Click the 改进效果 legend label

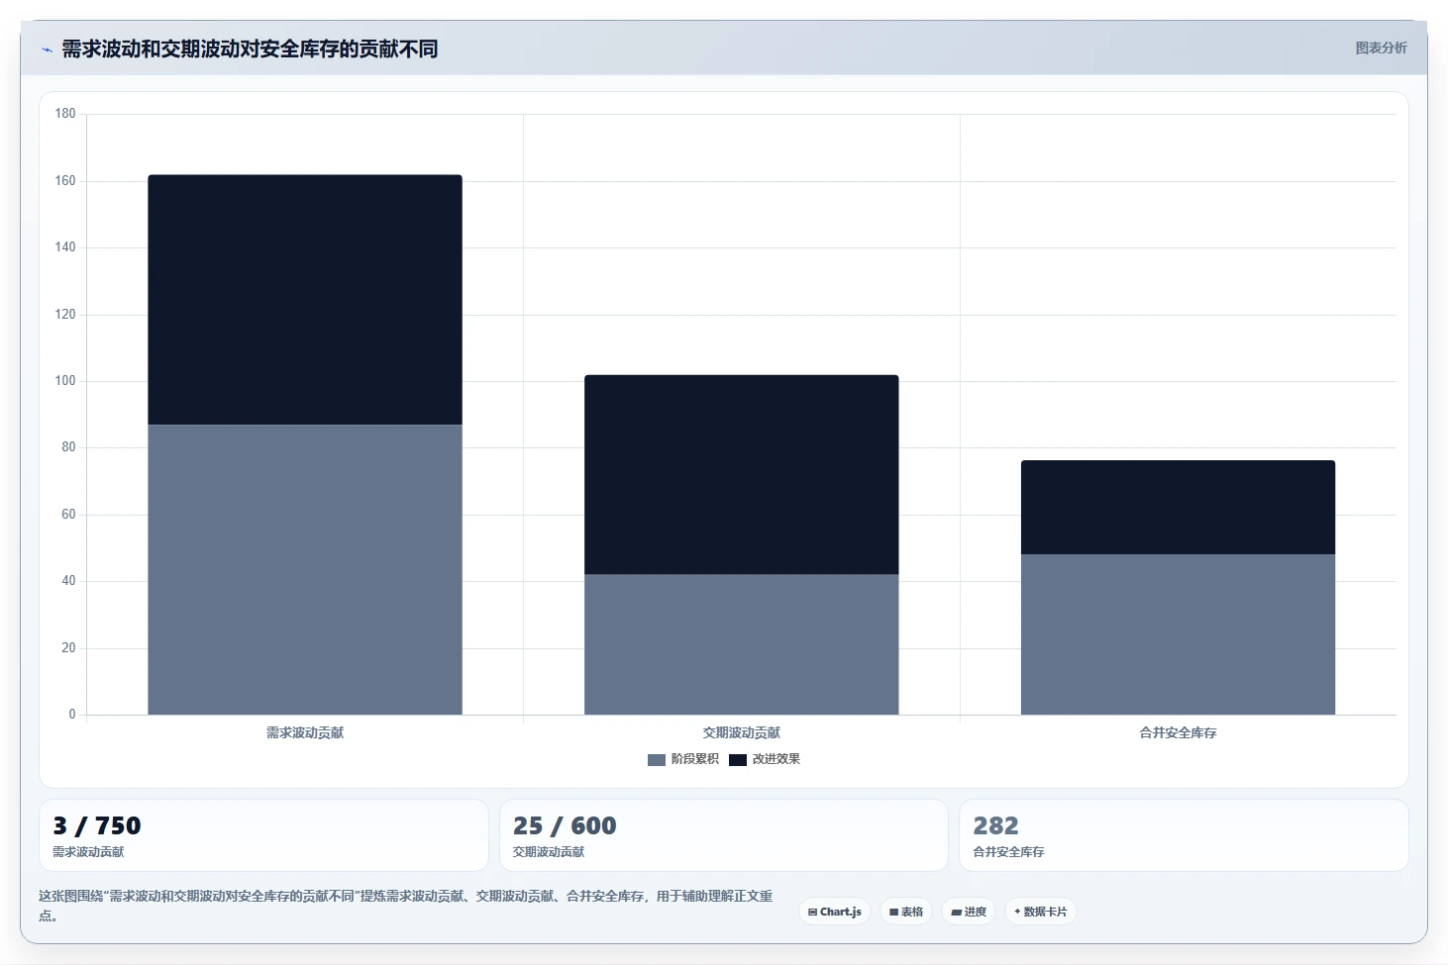pos(776,759)
